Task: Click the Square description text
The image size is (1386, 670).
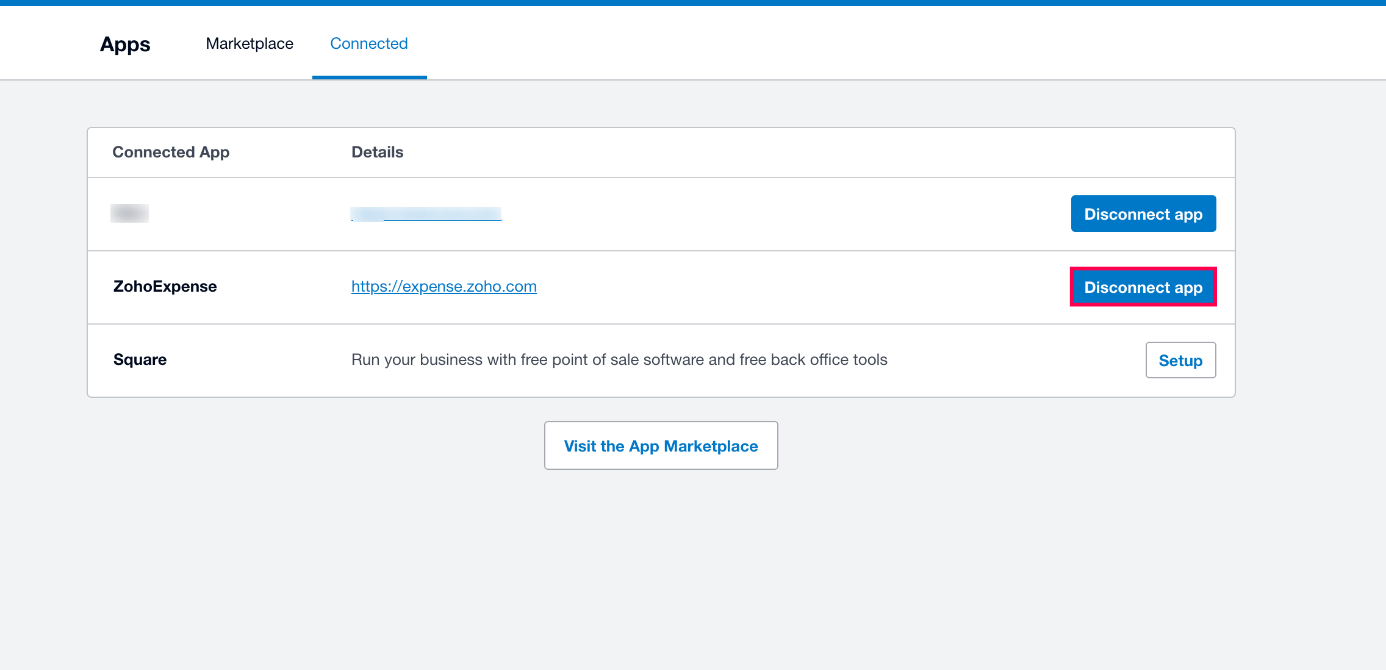Action: pos(619,359)
